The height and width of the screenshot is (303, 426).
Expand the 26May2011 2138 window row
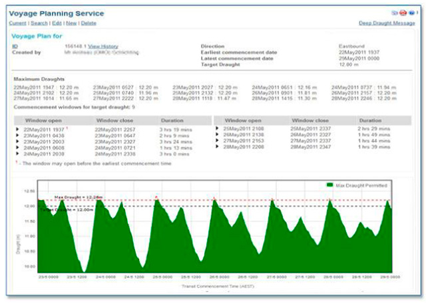point(218,134)
